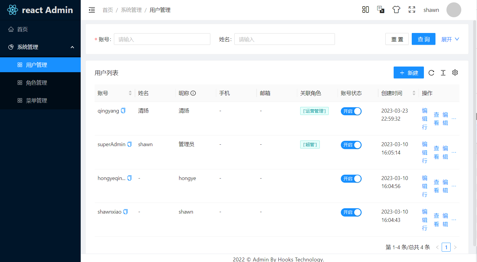Screen dimensions: 477x262
Task: Go to the previous page arrow
Action: [x=437, y=247]
